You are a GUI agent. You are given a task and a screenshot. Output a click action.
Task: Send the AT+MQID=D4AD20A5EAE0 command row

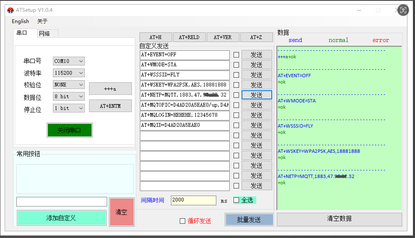click(x=256, y=125)
